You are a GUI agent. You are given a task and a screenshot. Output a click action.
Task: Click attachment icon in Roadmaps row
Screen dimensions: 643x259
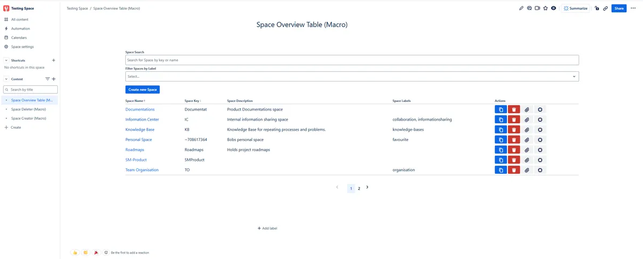527,150
